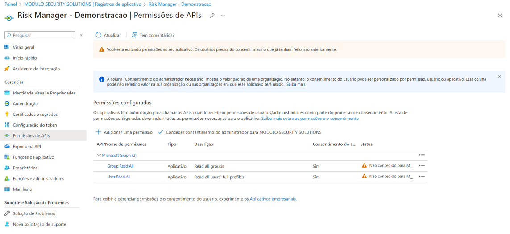510x234 pixels.
Task: Click the Atualizar refresh icon
Action: coord(99,35)
